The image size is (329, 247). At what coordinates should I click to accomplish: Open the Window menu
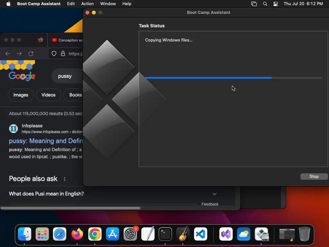(x=108, y=4)
